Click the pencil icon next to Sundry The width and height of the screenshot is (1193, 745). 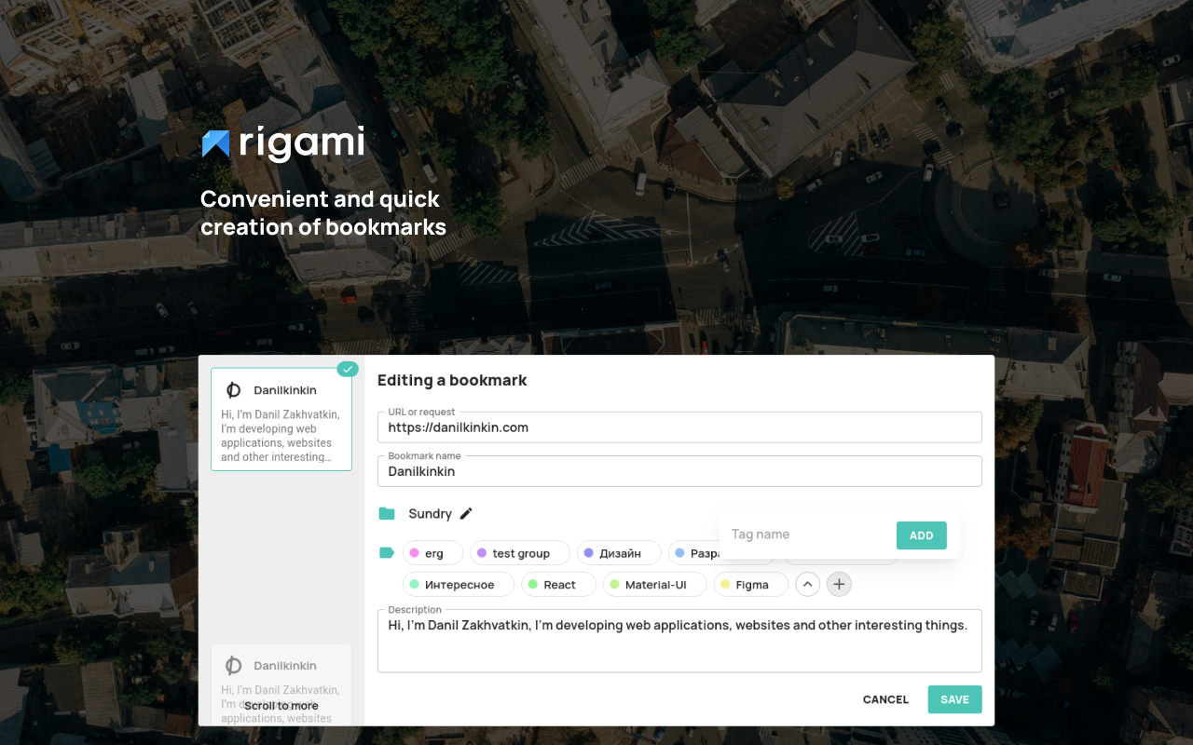pos(466,513)
